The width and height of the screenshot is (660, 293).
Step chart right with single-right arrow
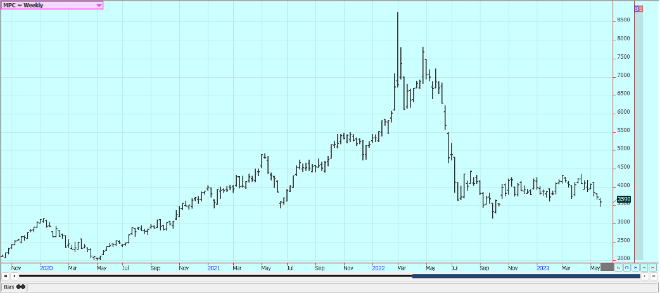tap(644, 276)
